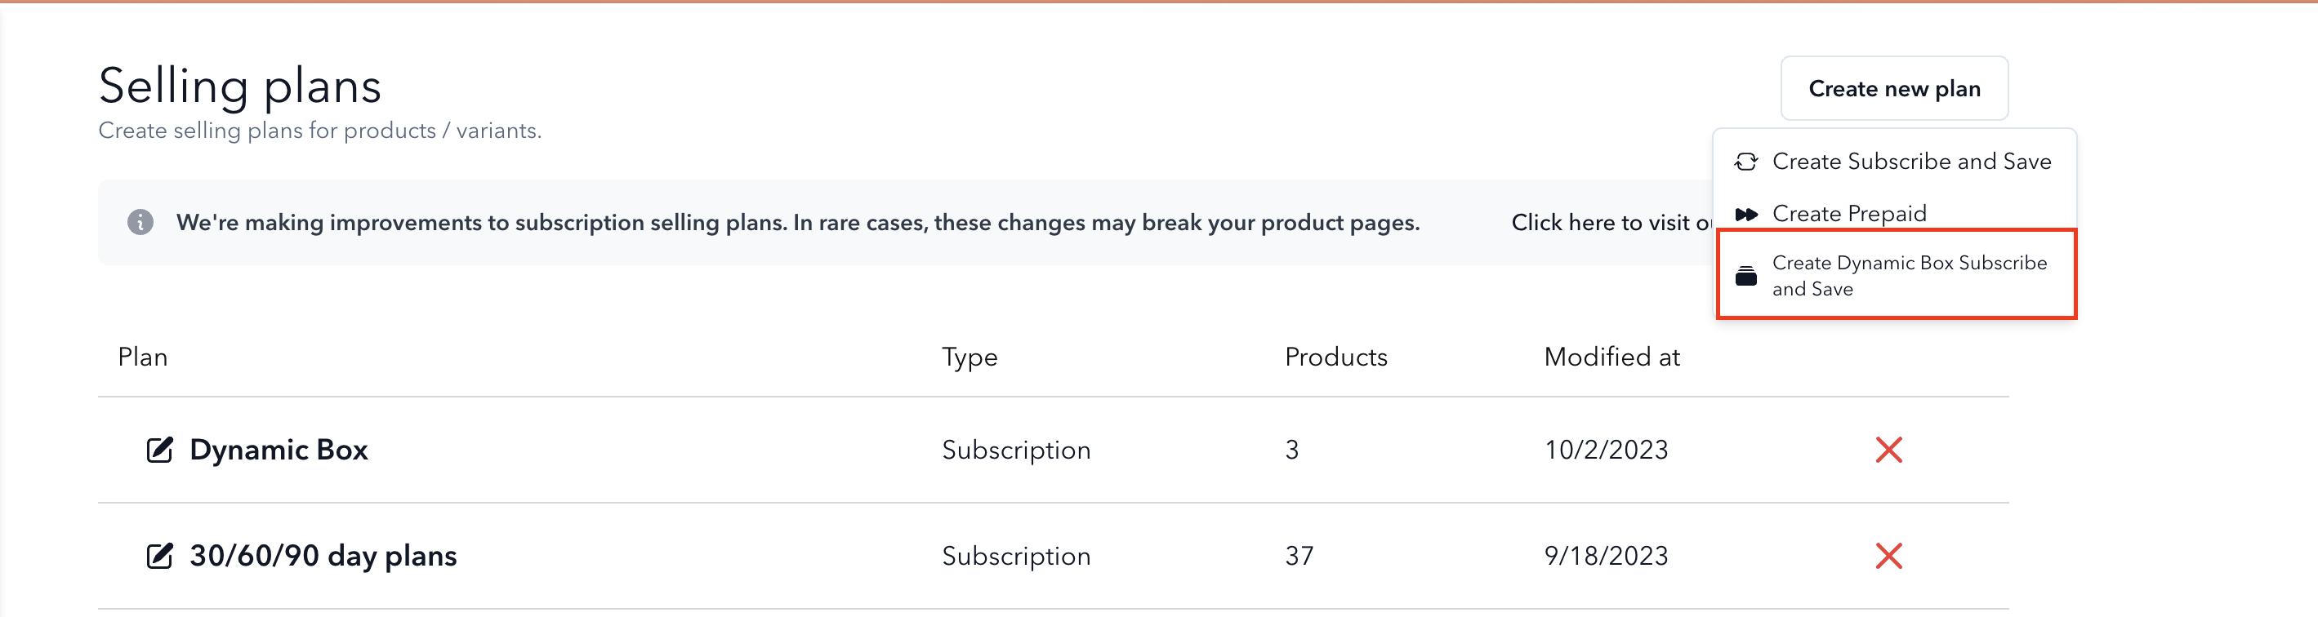The width and height of the screenshot is (2318, 617).
Task: Click the info icon in notice banner
Action: tap(140, 222)
